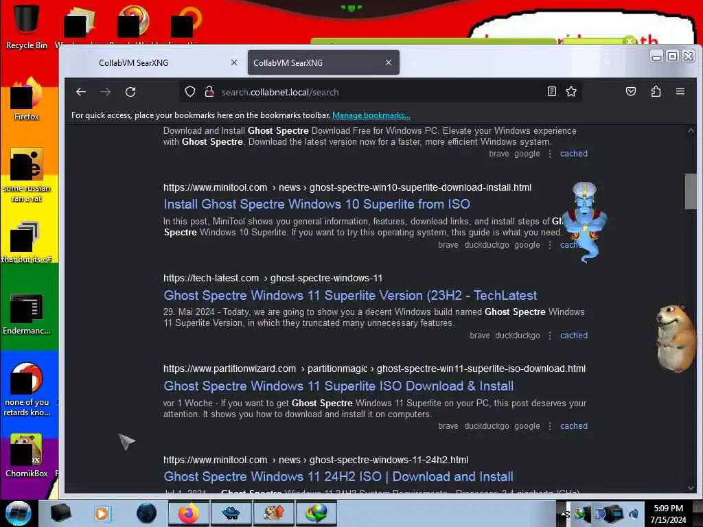703x527 pixels.
Task: Expand the three-dot menu of the TechLatest result
Action: [550, 336]
